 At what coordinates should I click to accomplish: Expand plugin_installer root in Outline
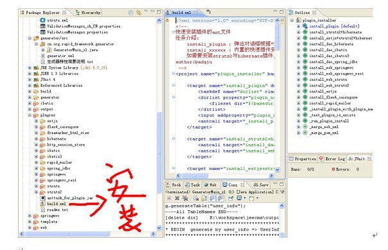(292, 21)
